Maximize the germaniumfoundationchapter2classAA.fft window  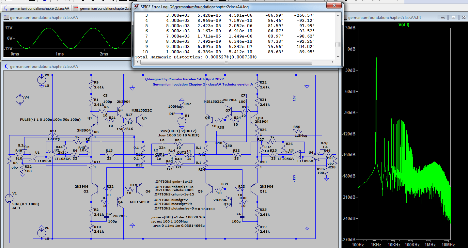coord(453,18)
